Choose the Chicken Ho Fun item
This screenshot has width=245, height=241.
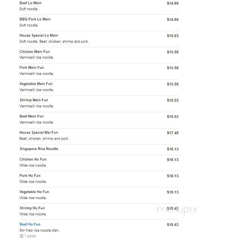coord(33,159)
